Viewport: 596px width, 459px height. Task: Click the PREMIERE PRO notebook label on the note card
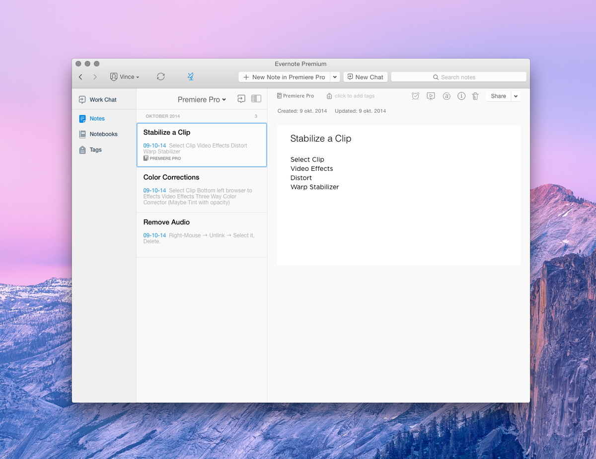click(x=162, y=158)
